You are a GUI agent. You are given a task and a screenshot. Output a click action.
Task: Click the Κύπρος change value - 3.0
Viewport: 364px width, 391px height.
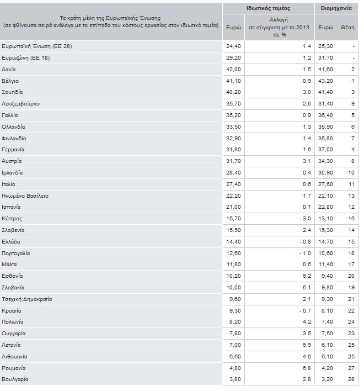point(305,219)
